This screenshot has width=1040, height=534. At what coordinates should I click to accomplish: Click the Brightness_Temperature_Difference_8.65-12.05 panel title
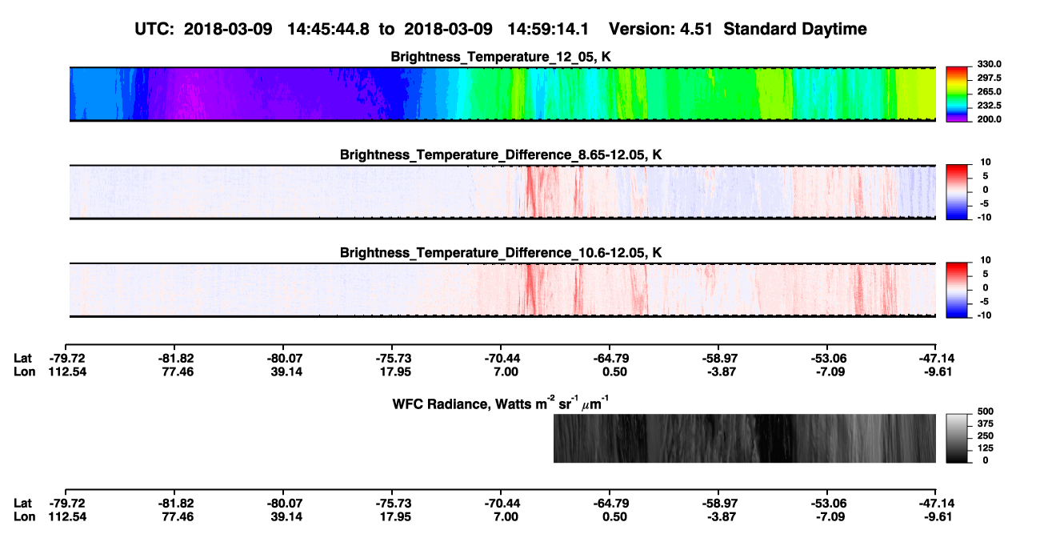[501, 155]
